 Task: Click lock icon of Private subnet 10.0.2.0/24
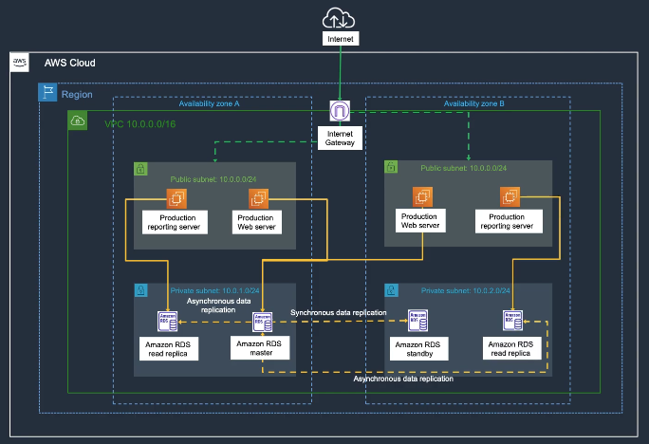pos(391,291)
